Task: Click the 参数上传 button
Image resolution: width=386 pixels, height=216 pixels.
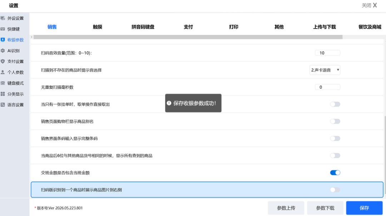Action: pos(286,208)
